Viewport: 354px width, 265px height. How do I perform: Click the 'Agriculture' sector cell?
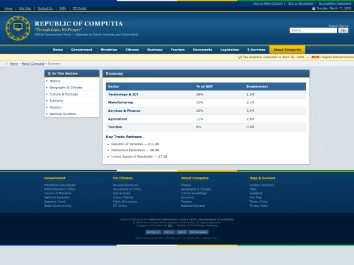pyautogui.click(x=117, y=119)
